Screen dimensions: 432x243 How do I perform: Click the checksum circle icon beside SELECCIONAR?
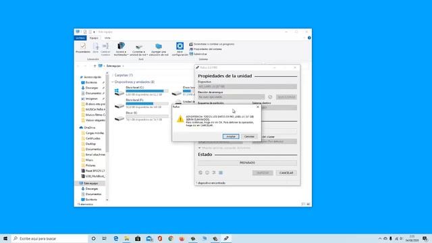click(x=270, y=97)
